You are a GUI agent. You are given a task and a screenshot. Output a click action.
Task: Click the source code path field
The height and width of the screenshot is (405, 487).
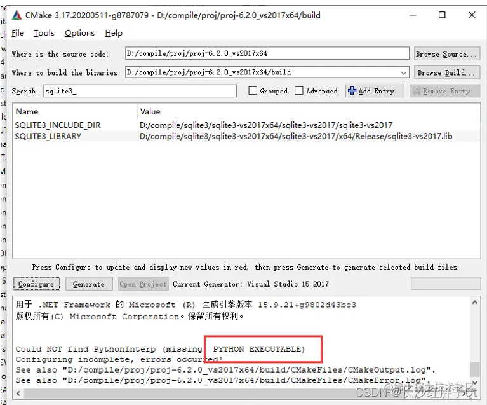tap(267, 53)
